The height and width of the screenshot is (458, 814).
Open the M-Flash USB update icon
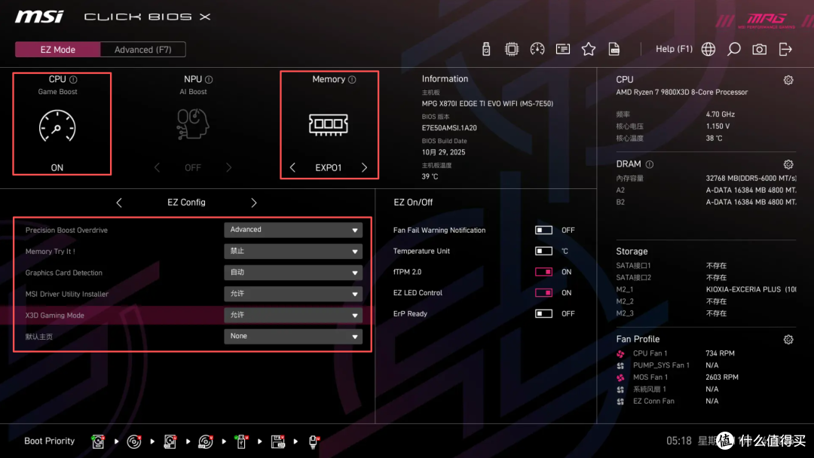point(486,49)
